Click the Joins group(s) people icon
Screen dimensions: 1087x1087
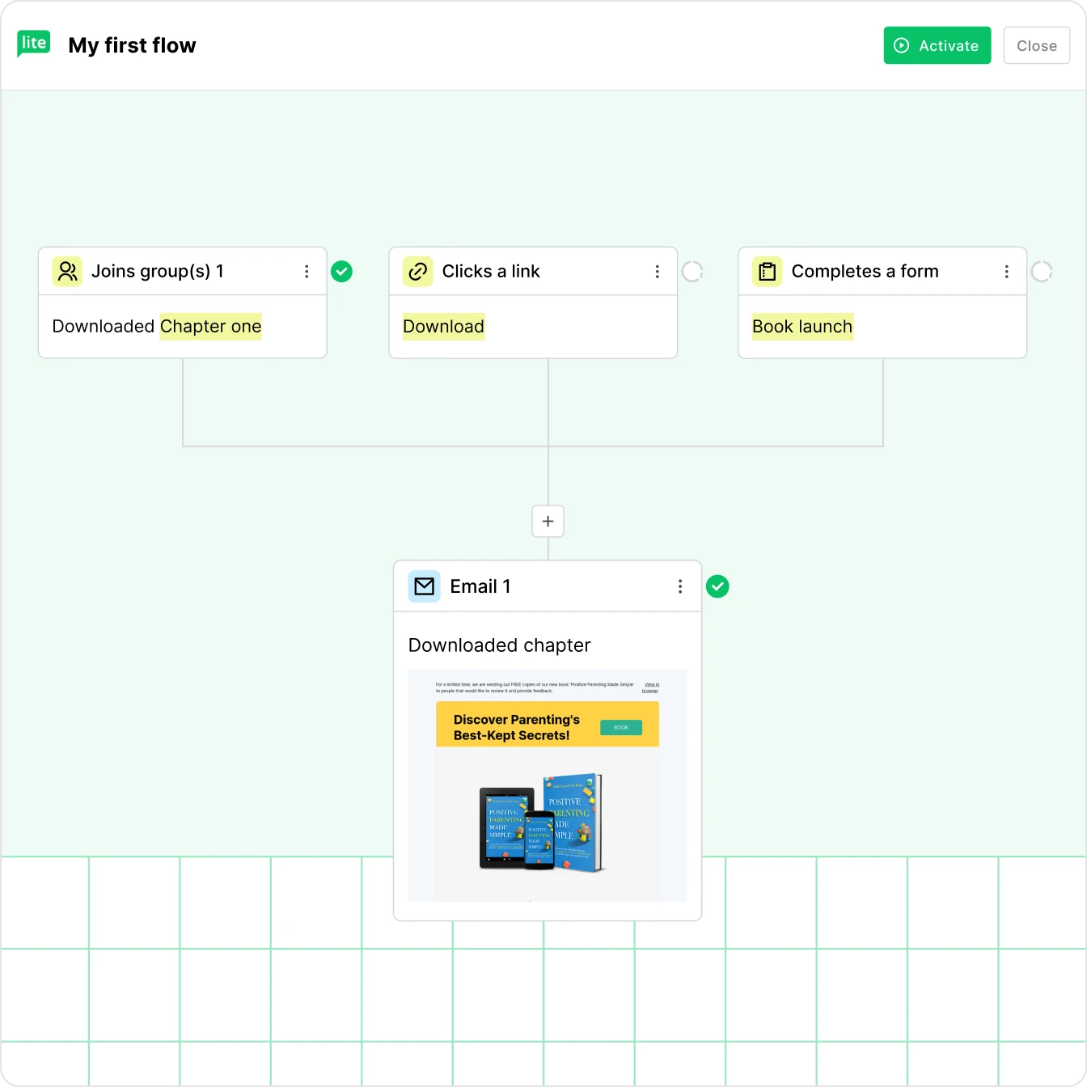67,272
